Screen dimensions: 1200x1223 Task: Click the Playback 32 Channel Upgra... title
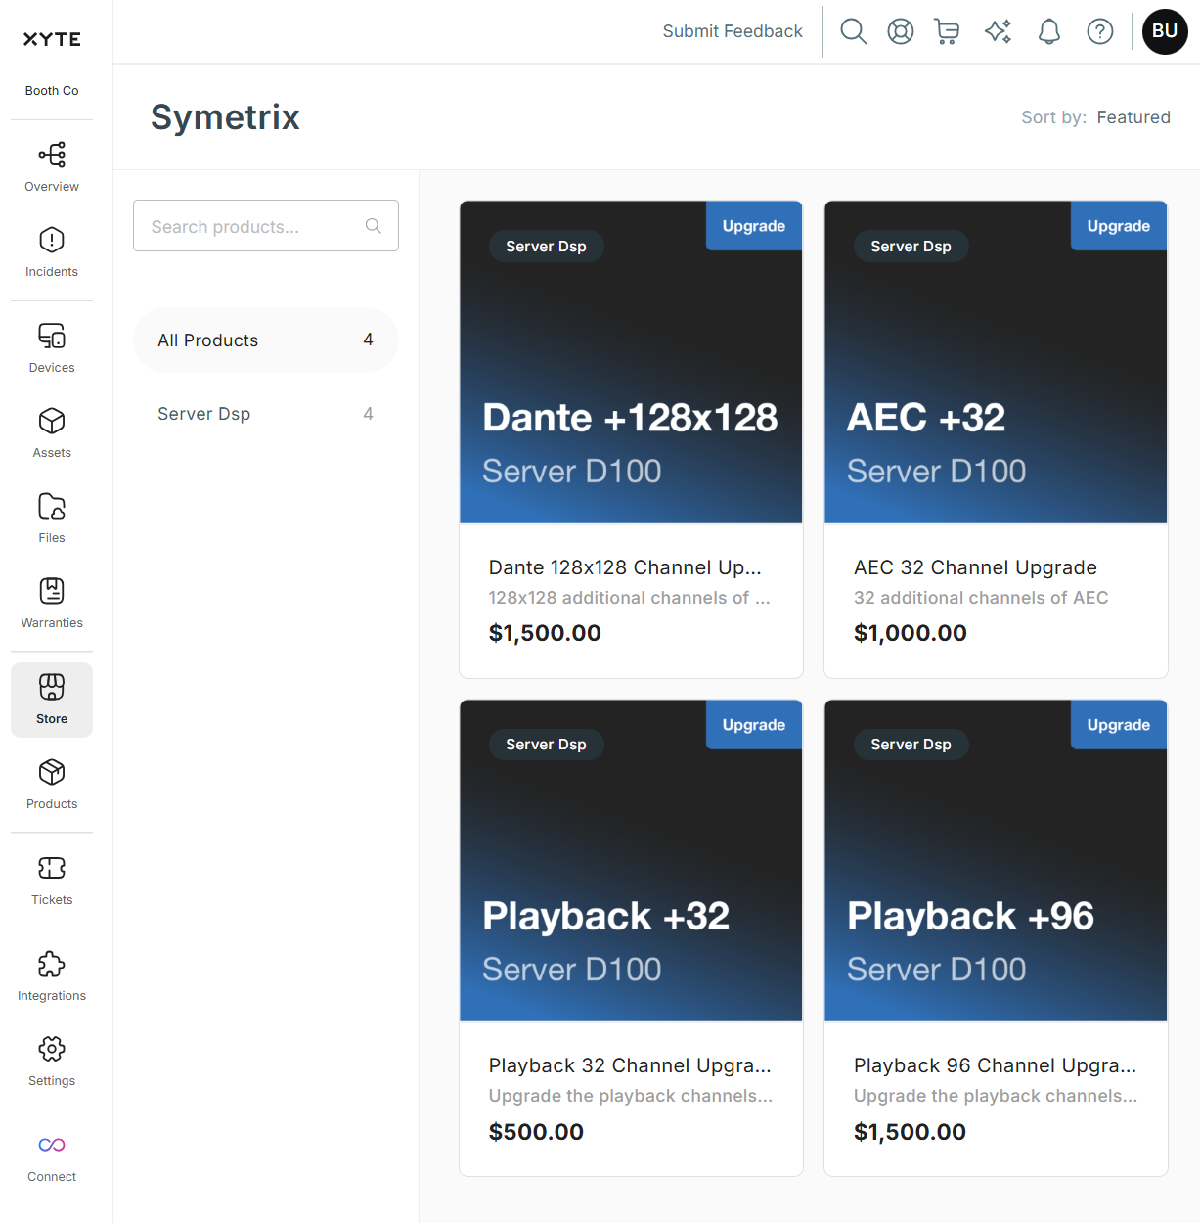(x=630, y=1065)
